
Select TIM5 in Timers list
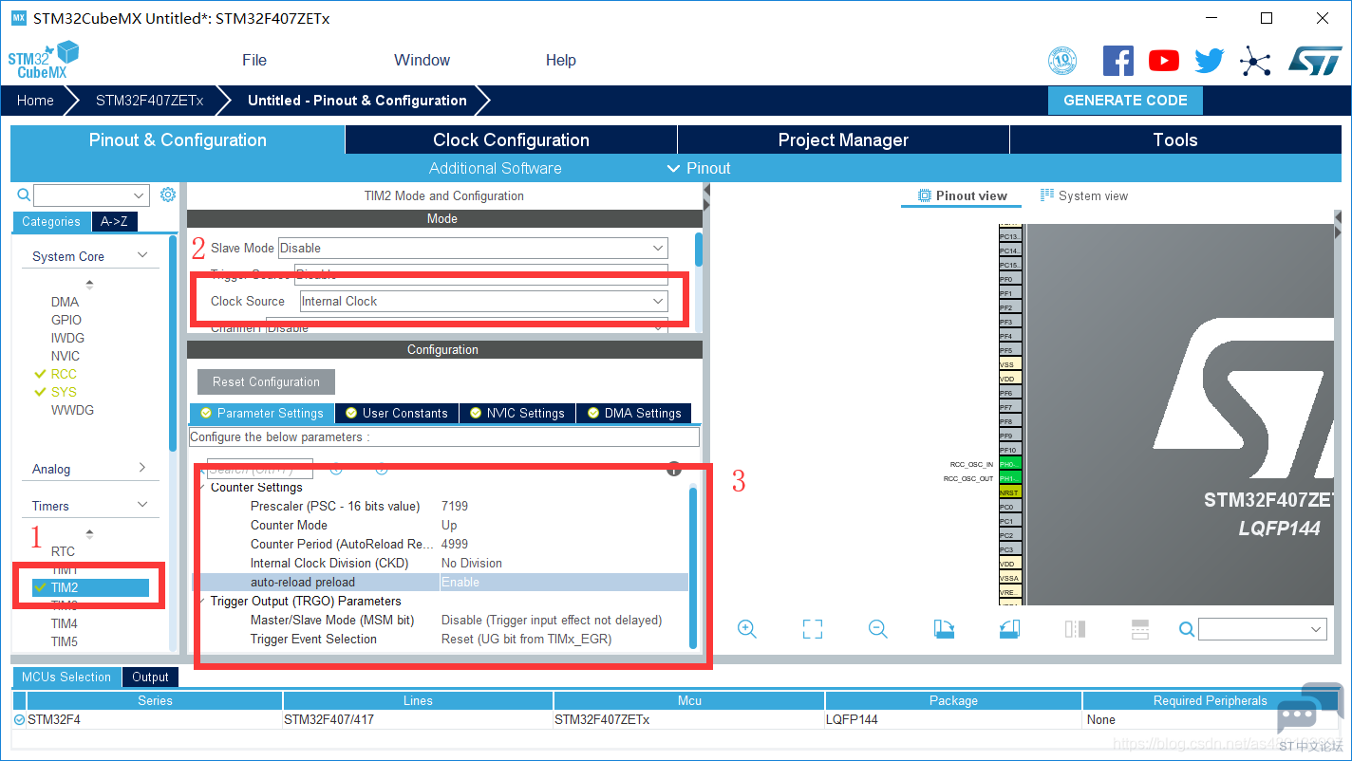65,641
